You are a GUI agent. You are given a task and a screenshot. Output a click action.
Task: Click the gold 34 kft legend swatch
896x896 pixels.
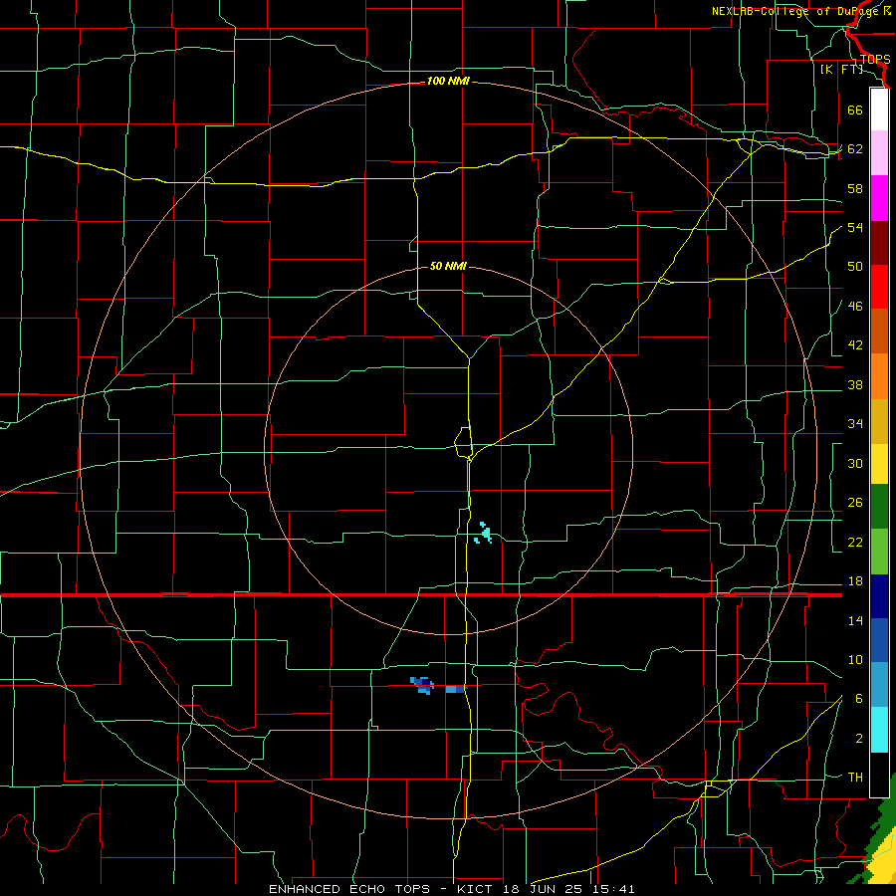[x=879, y=421]
